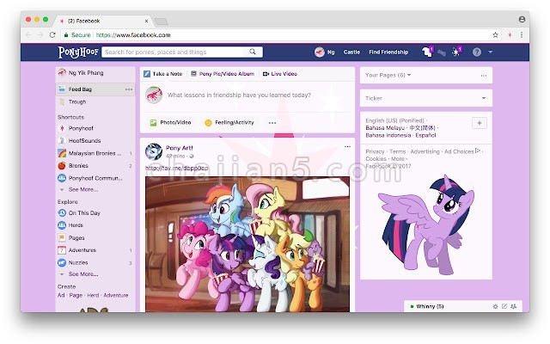Select Find Friendship in top navigation

[388, 52]
